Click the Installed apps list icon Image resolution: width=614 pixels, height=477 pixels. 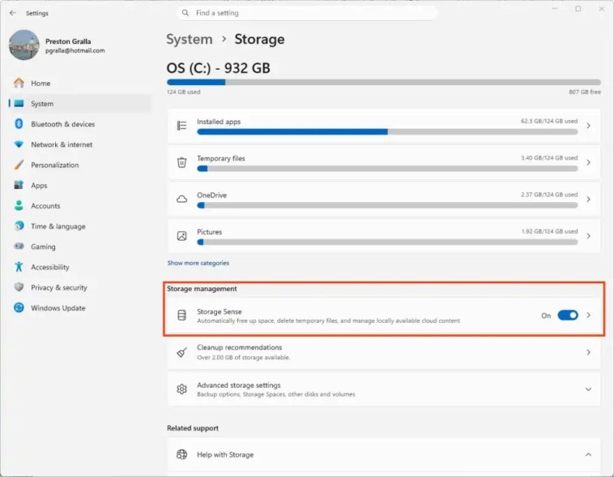pyautogui.click(x=181, y=126)
